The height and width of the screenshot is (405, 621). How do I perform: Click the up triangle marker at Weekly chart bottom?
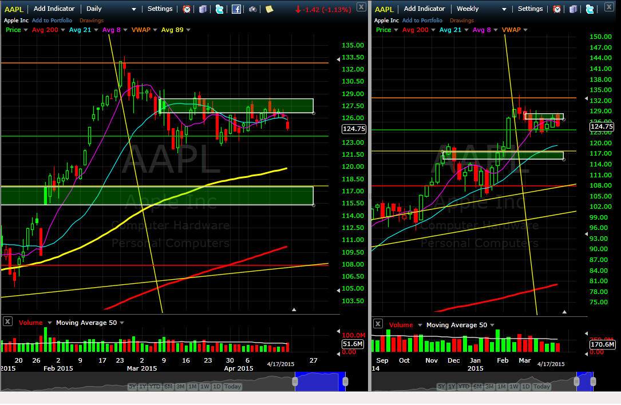tap(564, 312)
